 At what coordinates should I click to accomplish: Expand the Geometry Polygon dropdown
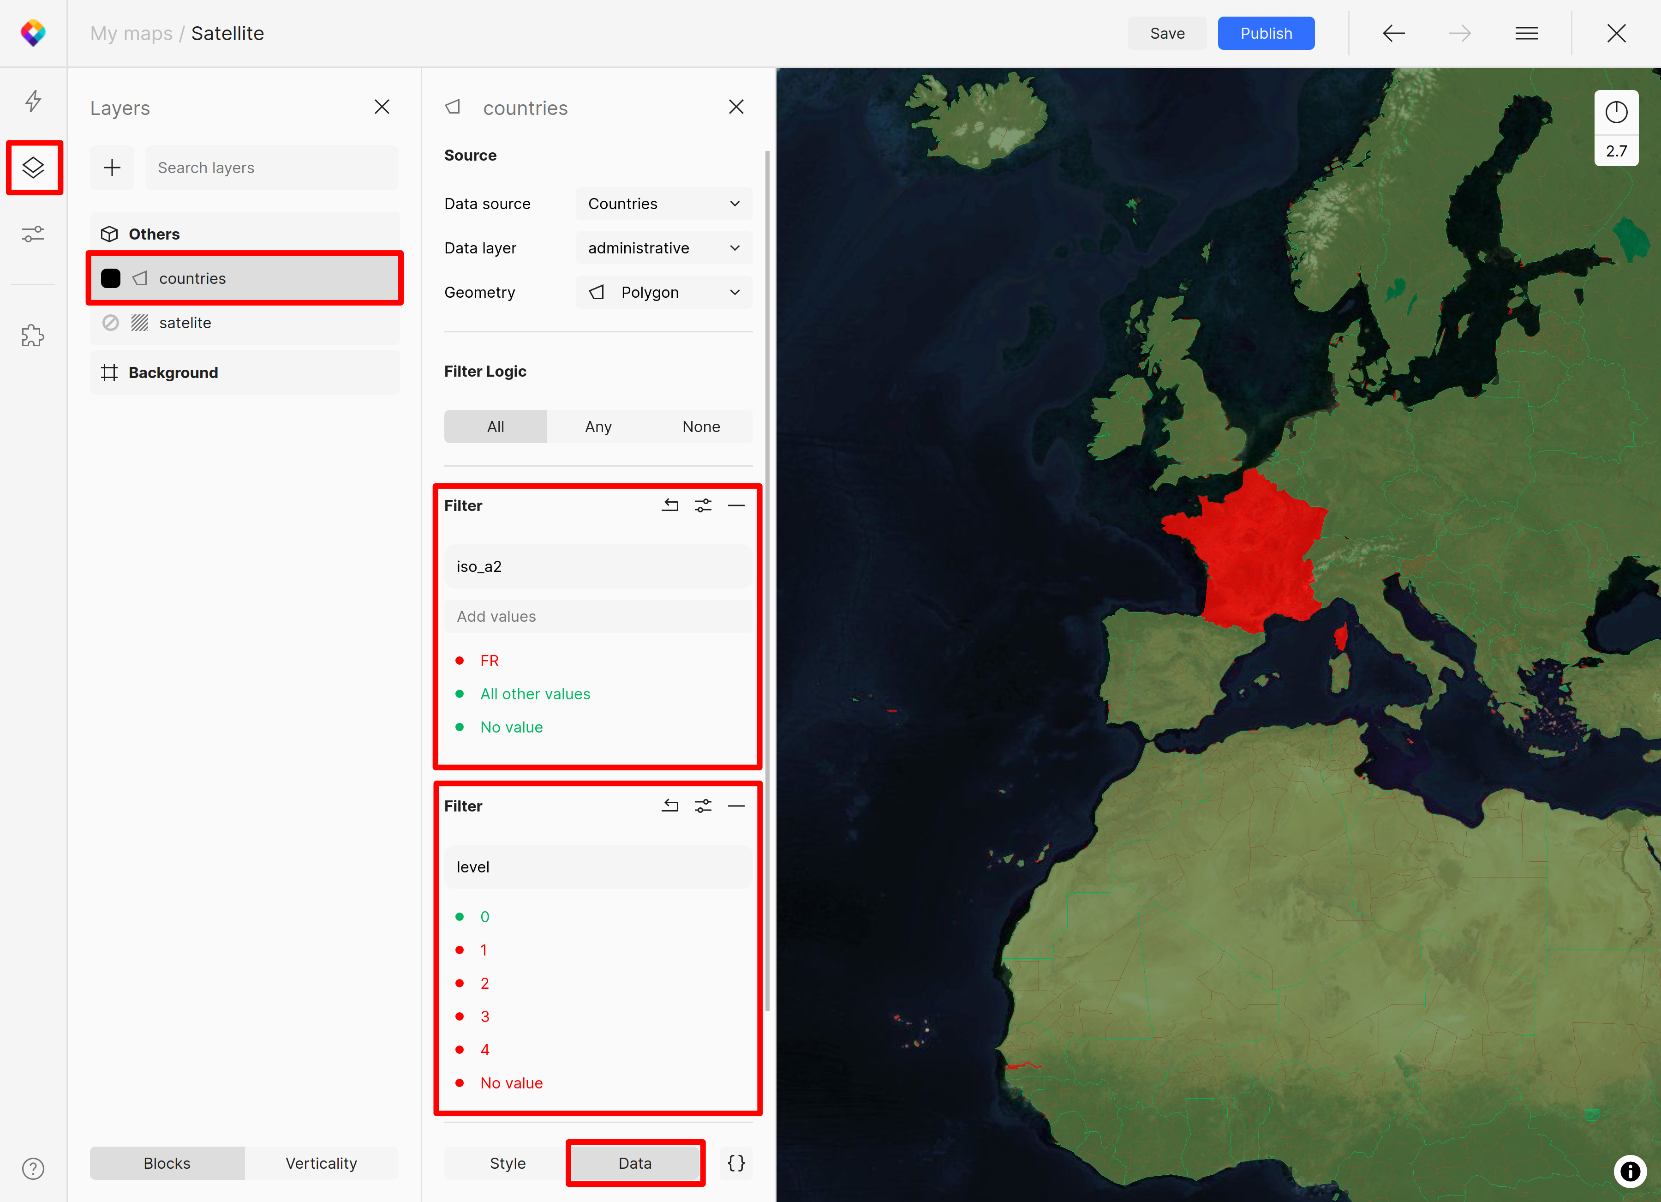click(x=663, y=292)
